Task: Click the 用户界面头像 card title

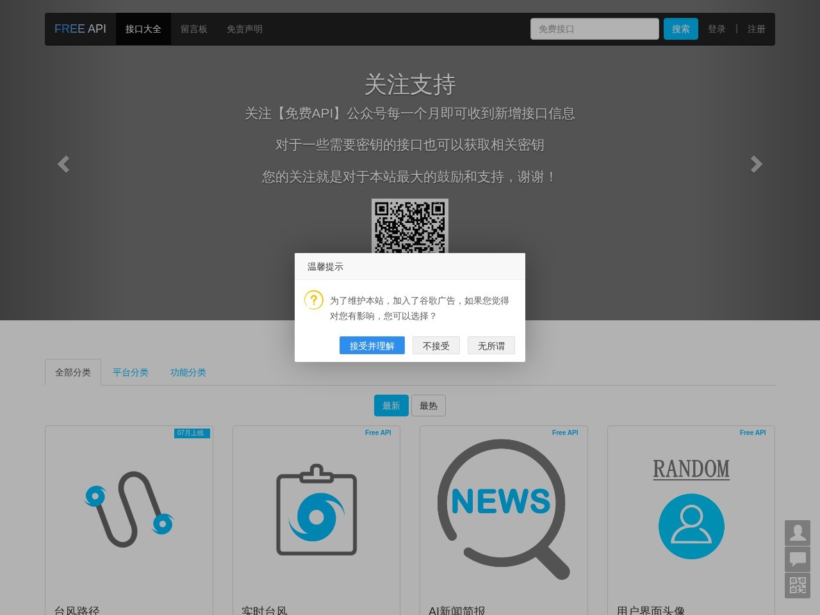Action: pos(651,611)
